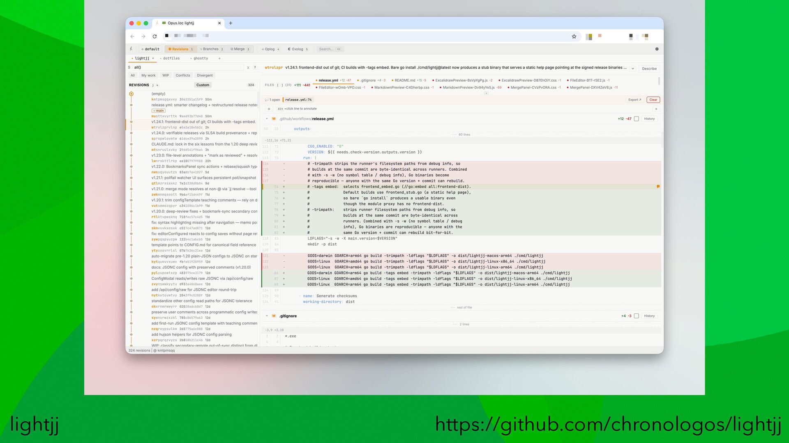Image resolution: width=789 pixels, height=443 pixels.
Task: Collapse the release.yml file diff
Action: pos(267,119)
